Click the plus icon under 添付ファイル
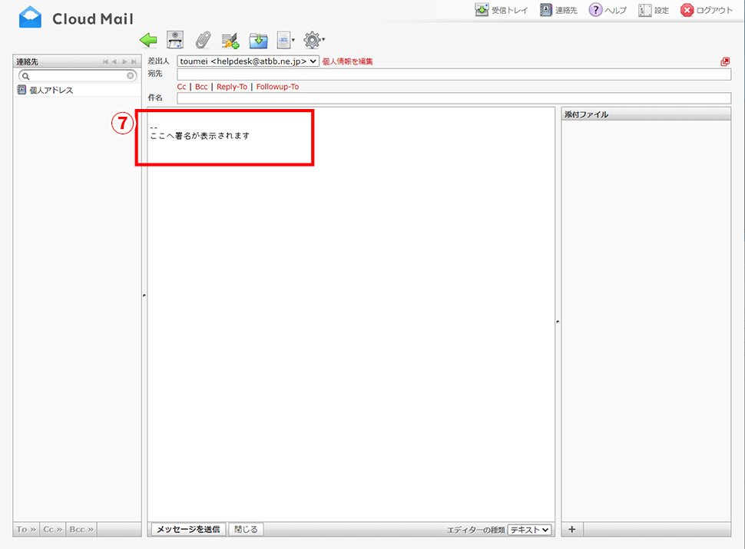The image size is (745, 549). [571, 529]
